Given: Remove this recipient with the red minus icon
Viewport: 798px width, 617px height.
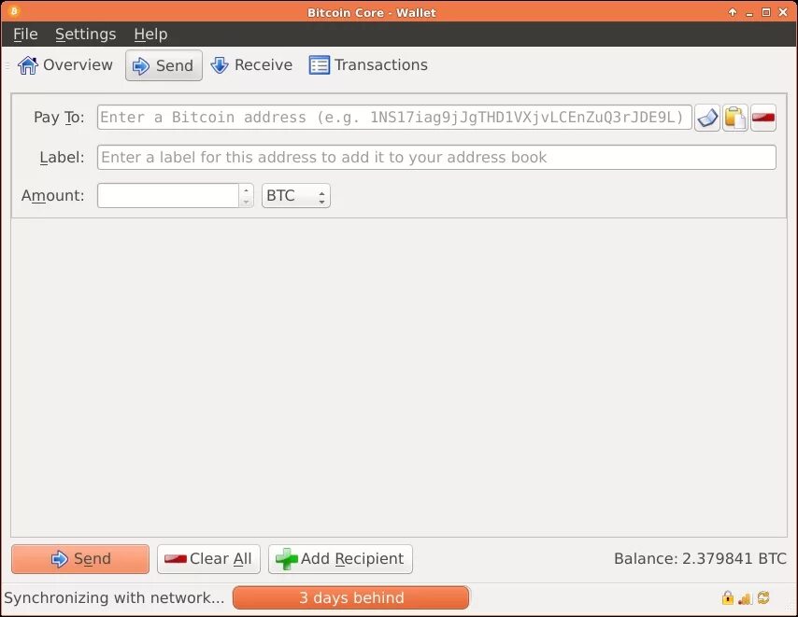Looking at the screenshot, I should 762,118.
